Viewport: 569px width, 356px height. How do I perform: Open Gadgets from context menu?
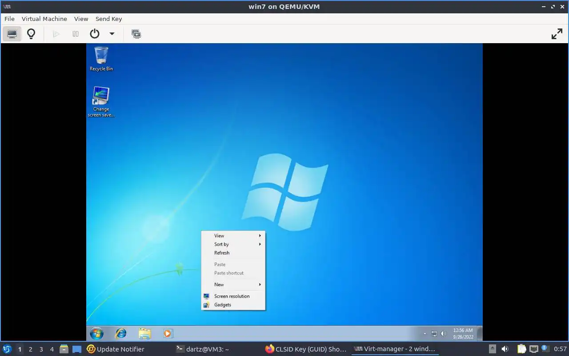pyautogui.click(x=233, y=305)
